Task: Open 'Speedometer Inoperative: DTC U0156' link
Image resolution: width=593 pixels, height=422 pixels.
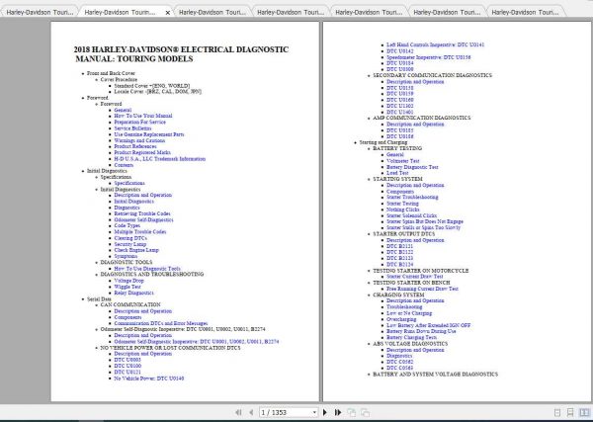Action: tap(429, 57)
